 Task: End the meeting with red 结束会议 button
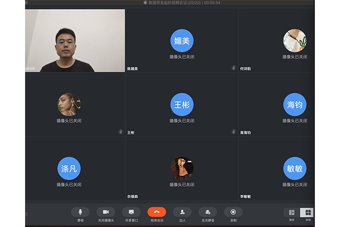[x=157, y=212]
